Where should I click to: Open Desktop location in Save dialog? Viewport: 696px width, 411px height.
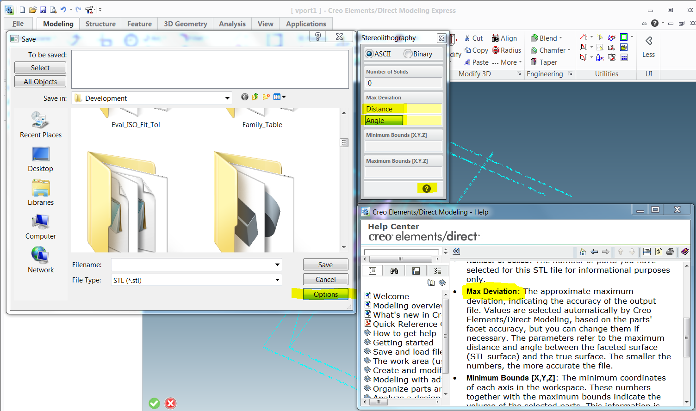click(41, 159)
